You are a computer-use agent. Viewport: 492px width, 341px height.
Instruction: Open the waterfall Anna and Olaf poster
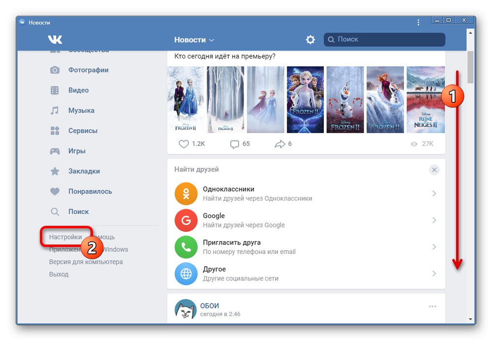385,99
